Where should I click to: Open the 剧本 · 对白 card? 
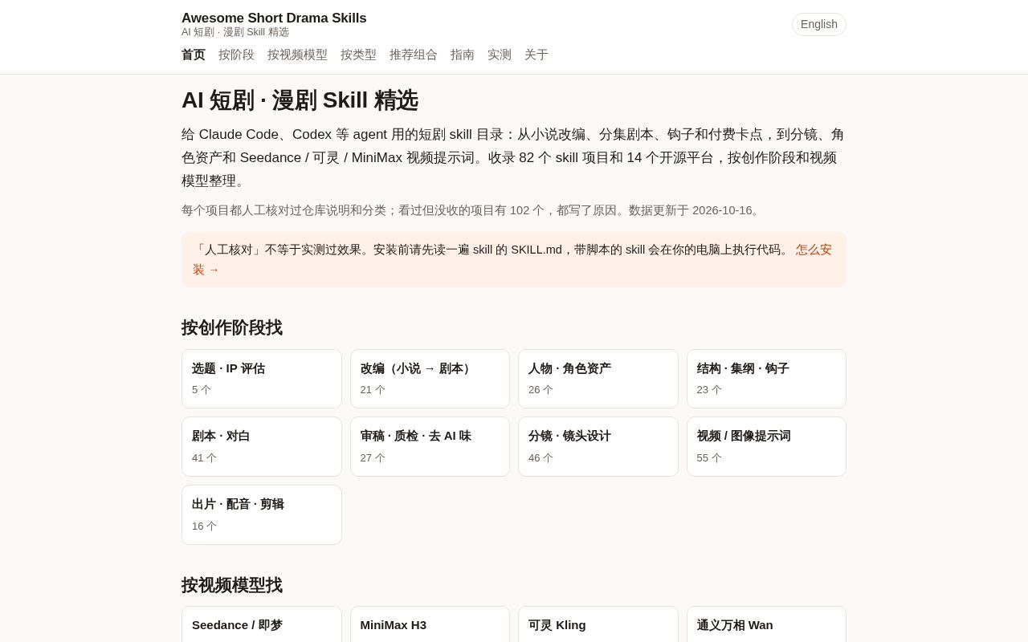pos(262,446)
